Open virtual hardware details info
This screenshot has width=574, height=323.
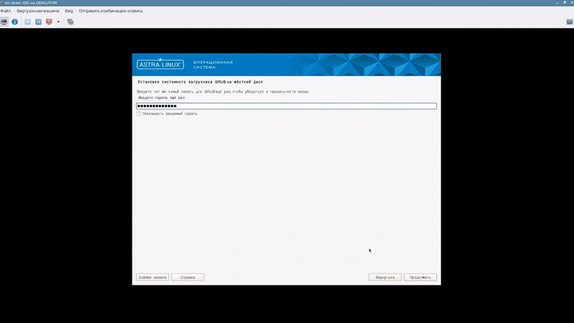(15, 22)
